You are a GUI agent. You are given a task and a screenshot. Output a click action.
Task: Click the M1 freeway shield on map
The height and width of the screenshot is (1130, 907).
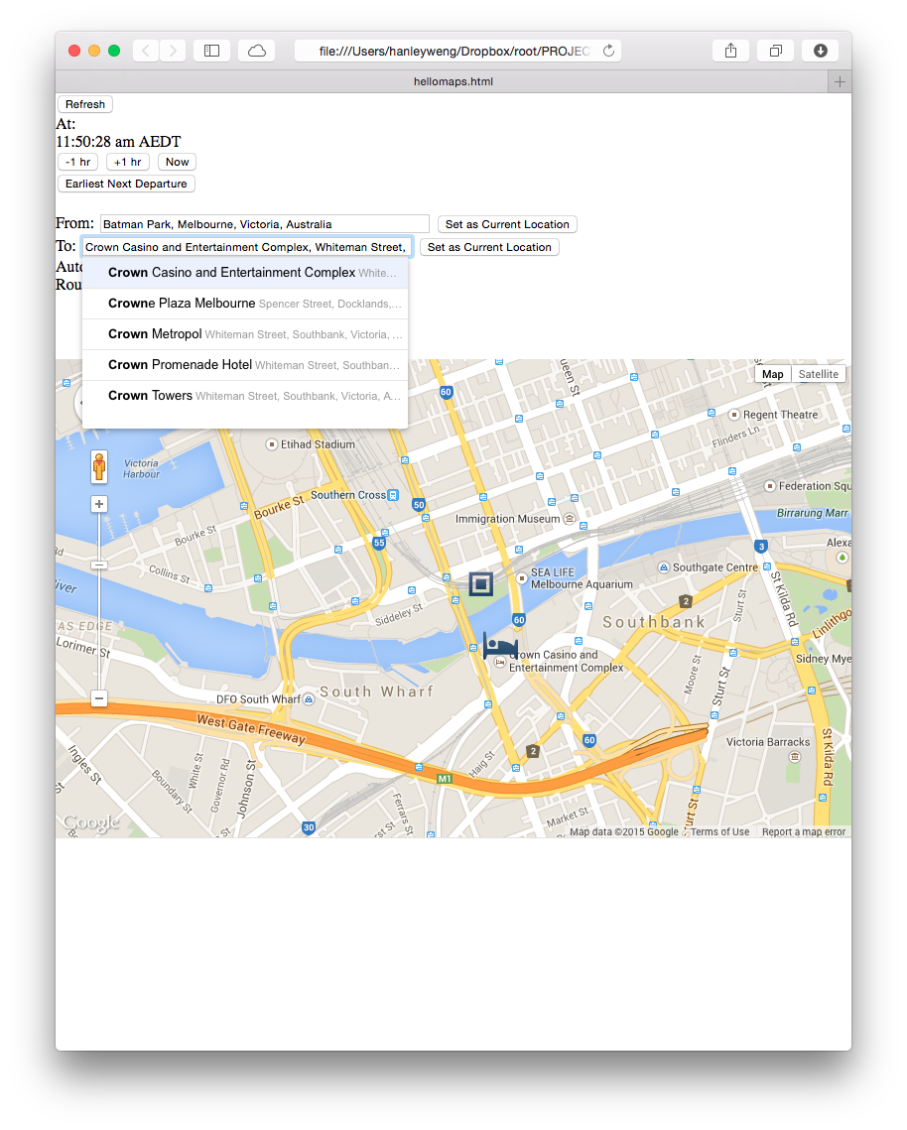(445, 779)
